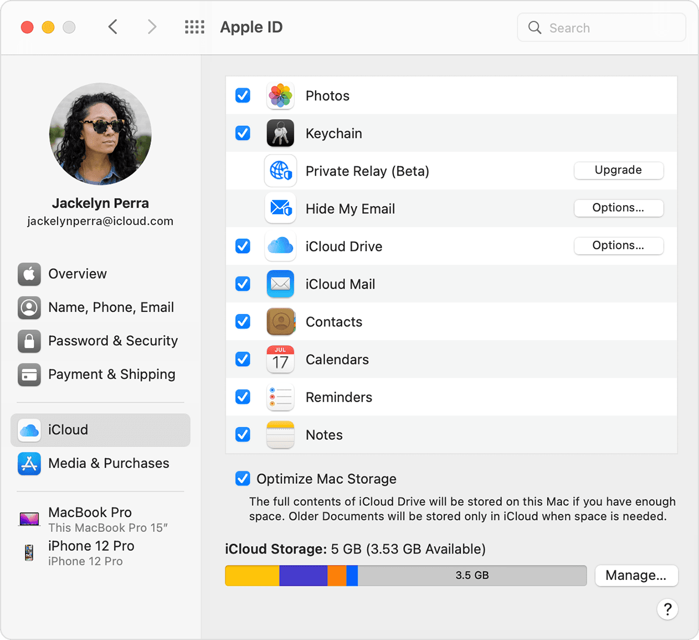This screenshot has height=640, width=699.
Task: Click the Photos app icon
Action: [x=280, y=96]
